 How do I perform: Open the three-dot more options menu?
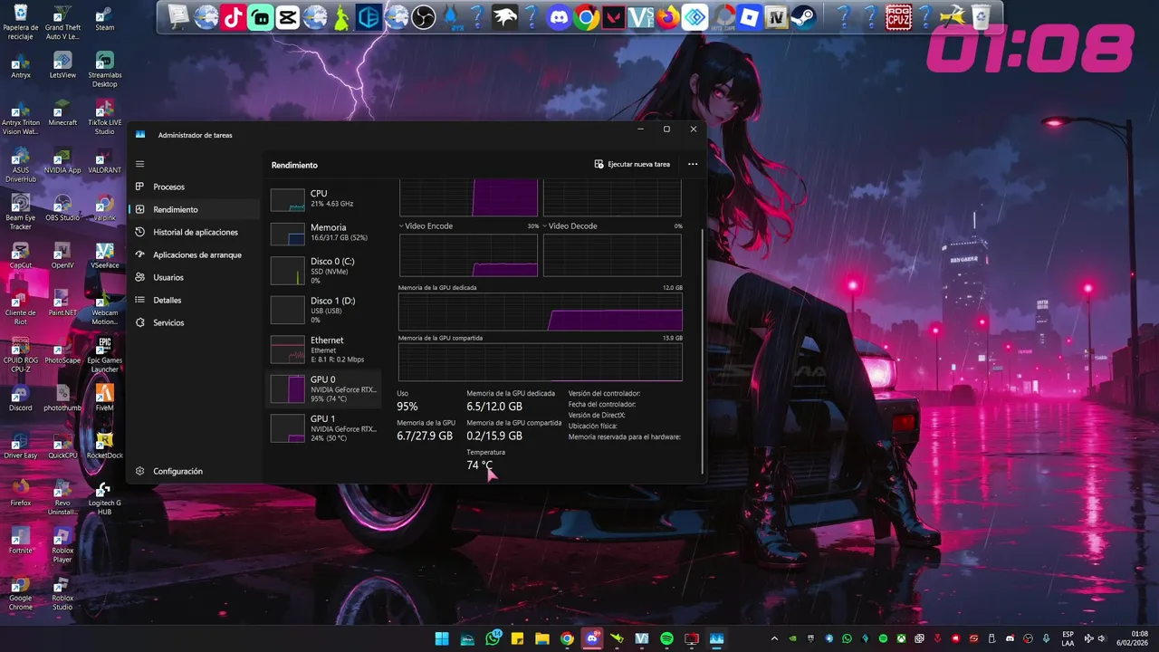click(x=693, y=164)
